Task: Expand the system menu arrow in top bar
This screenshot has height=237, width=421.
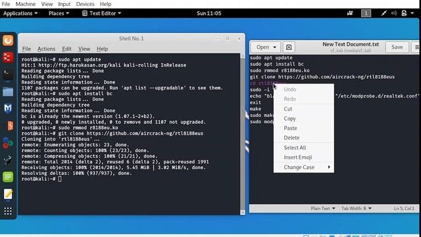Action: tap(412, 13)
